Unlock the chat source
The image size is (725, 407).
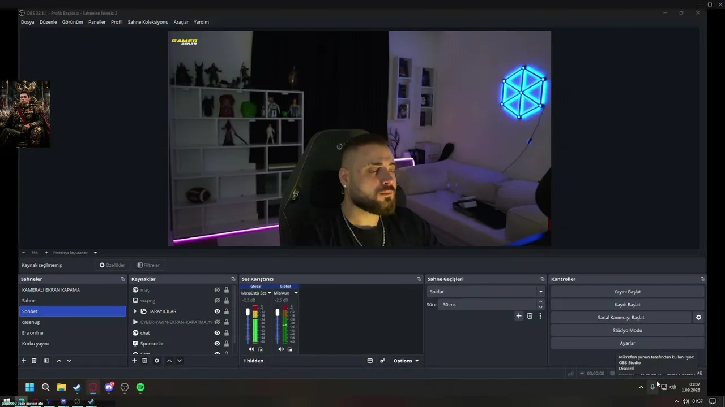227,333
